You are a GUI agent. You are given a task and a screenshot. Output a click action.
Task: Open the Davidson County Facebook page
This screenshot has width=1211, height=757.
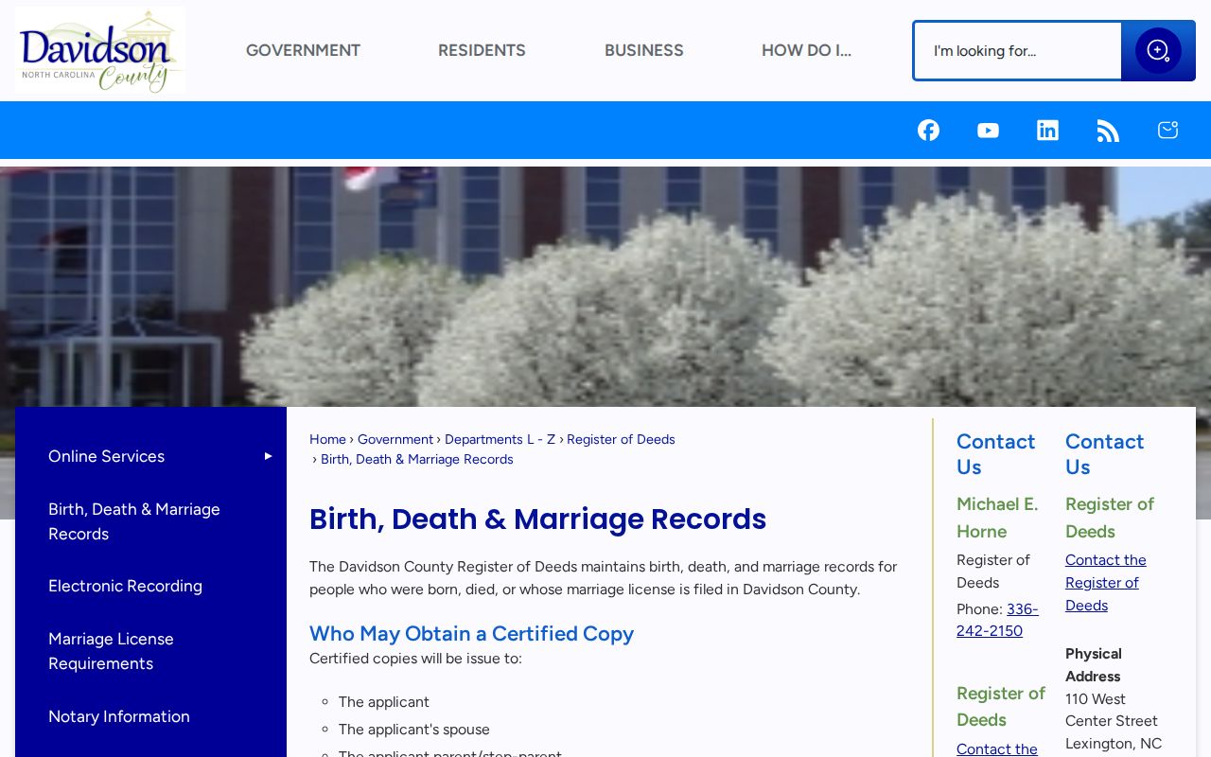tap(928, 131)
